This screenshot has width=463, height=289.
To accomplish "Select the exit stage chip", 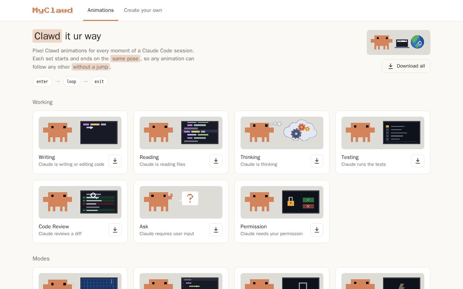I will [99, 82].
